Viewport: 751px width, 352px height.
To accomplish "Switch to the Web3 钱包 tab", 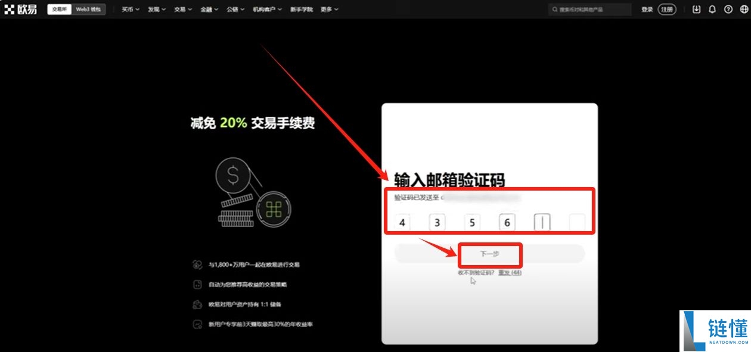I will [x=88, y=10].
